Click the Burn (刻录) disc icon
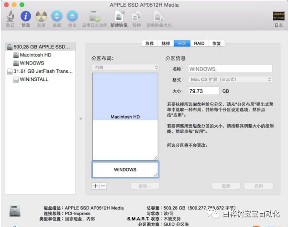The height and width of the screenshot is (227, 289). click(41, 16)
